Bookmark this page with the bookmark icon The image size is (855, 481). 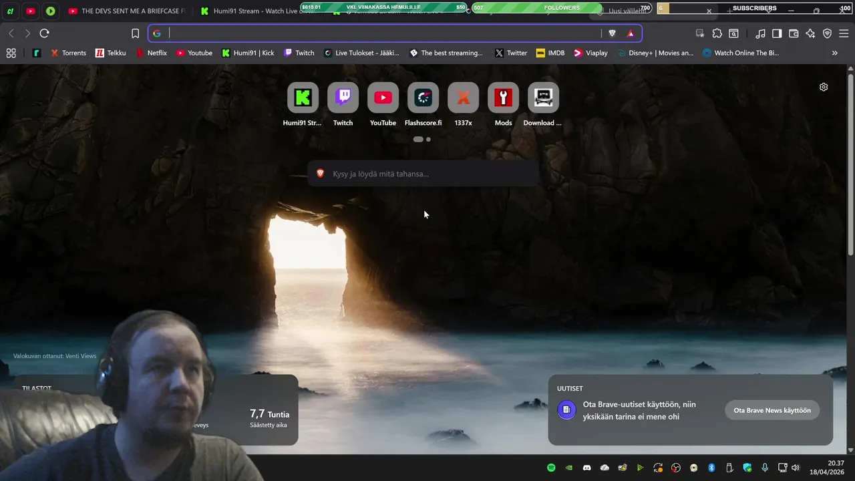pos(135,33)
